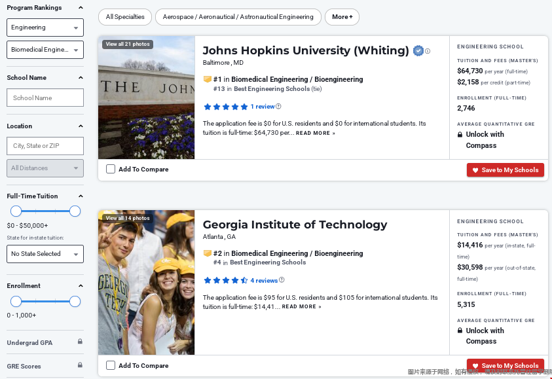Click lock icon beside Undergrad GPA filter
Viewport: 552px width, 379px height.
click(x=80, y=341)
